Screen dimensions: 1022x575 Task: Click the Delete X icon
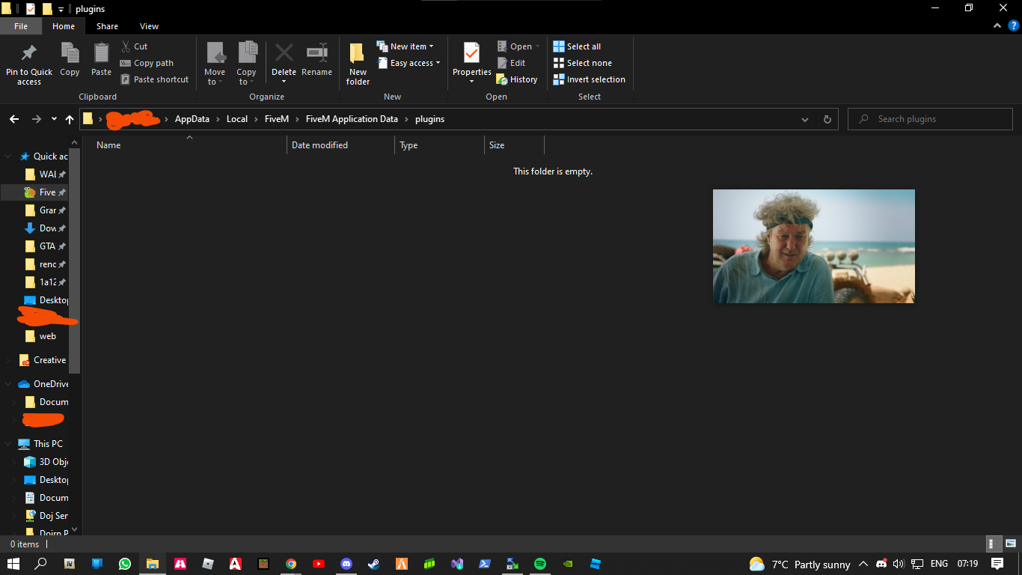284,52
